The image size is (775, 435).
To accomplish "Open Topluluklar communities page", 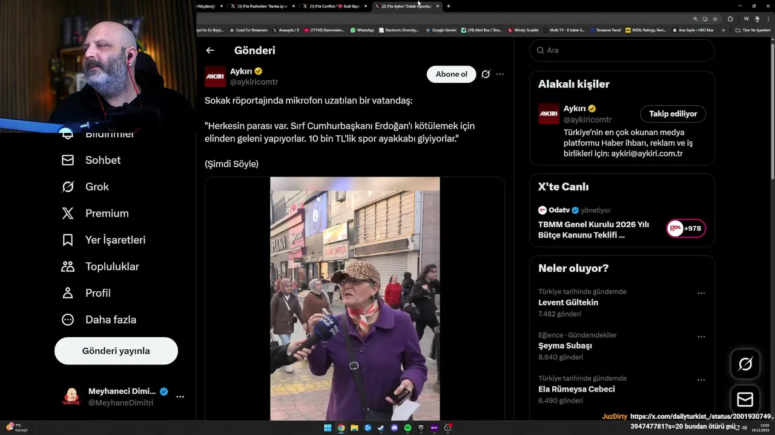I will 101,266.
